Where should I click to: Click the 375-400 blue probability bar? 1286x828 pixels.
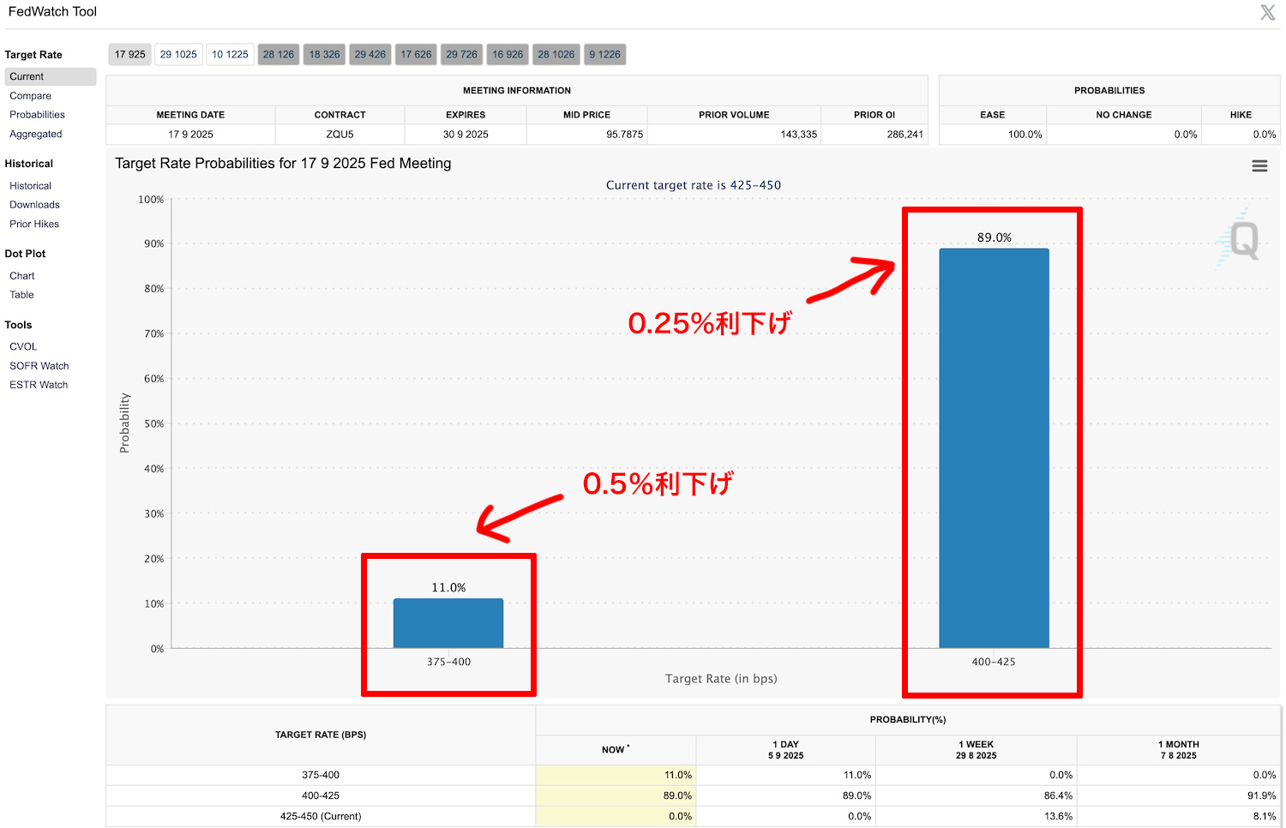coord(448,623)
